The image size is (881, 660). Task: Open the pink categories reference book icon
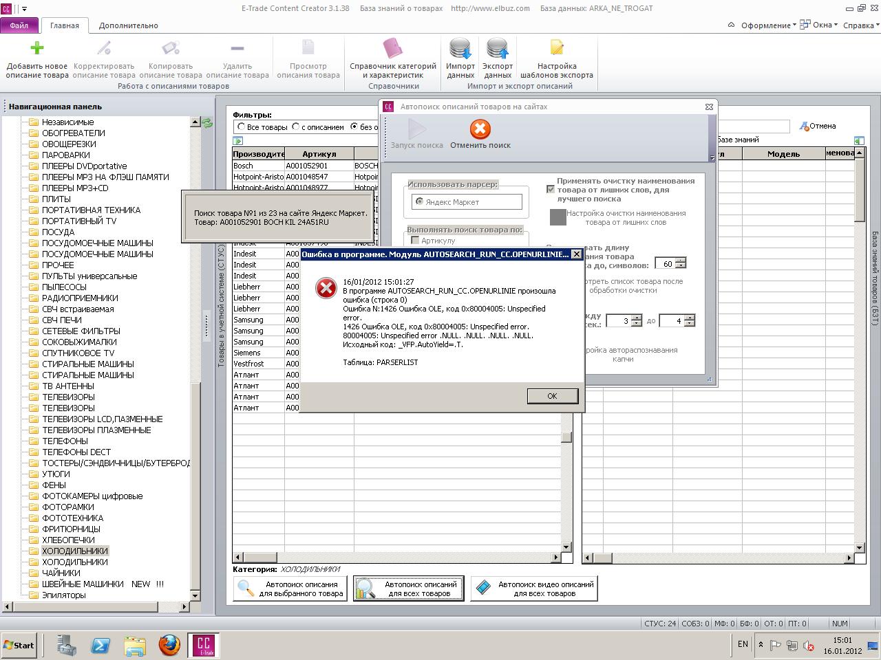point(393,47)
